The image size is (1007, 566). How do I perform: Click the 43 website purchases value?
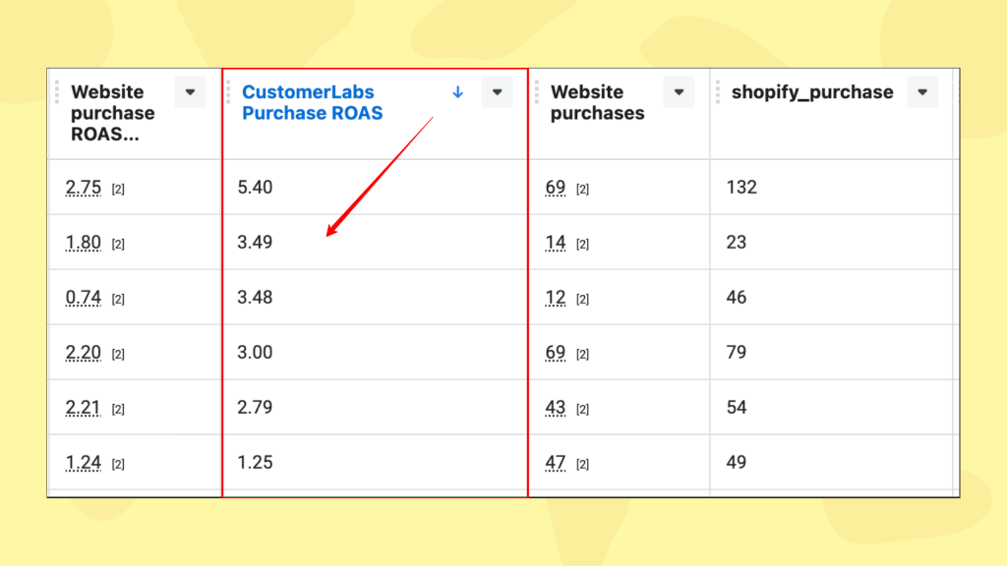click(x=556, y=408)
